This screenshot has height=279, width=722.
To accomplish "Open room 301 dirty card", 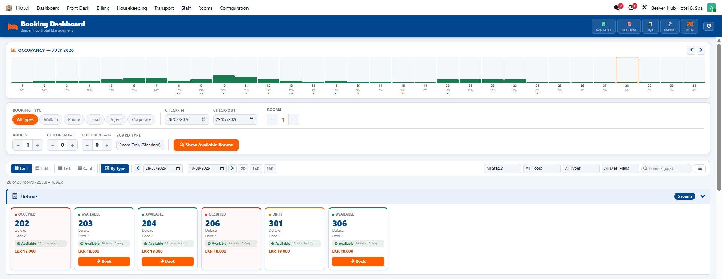I will pos(295,239).
